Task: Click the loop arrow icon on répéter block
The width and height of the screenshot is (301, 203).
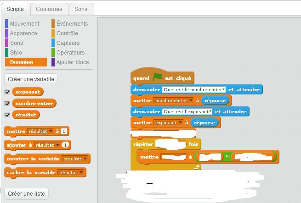Action: click(x=197, y=168)
